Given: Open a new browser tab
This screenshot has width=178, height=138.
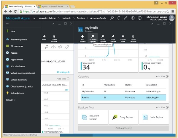Looking at the screenshot, I should point(73,6).
